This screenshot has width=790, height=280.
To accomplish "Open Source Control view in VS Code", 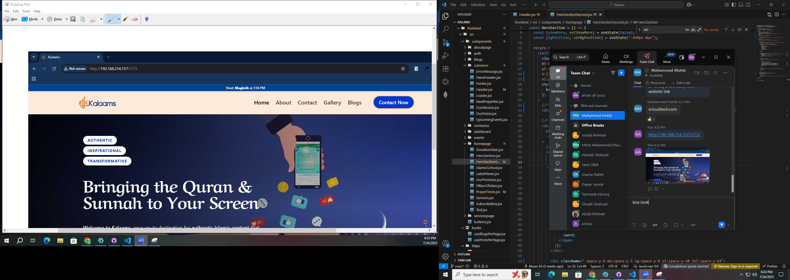I will click(445, 42).
